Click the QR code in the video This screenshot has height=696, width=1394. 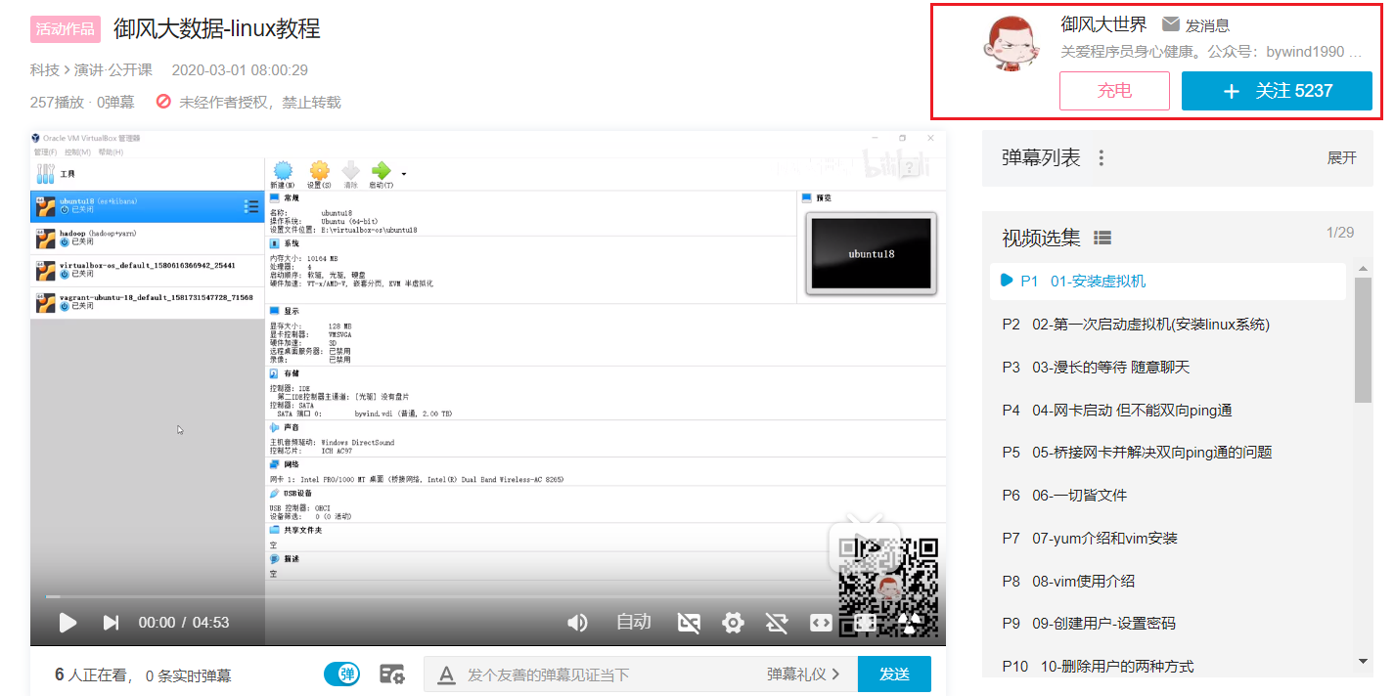[x=888, y=588]
